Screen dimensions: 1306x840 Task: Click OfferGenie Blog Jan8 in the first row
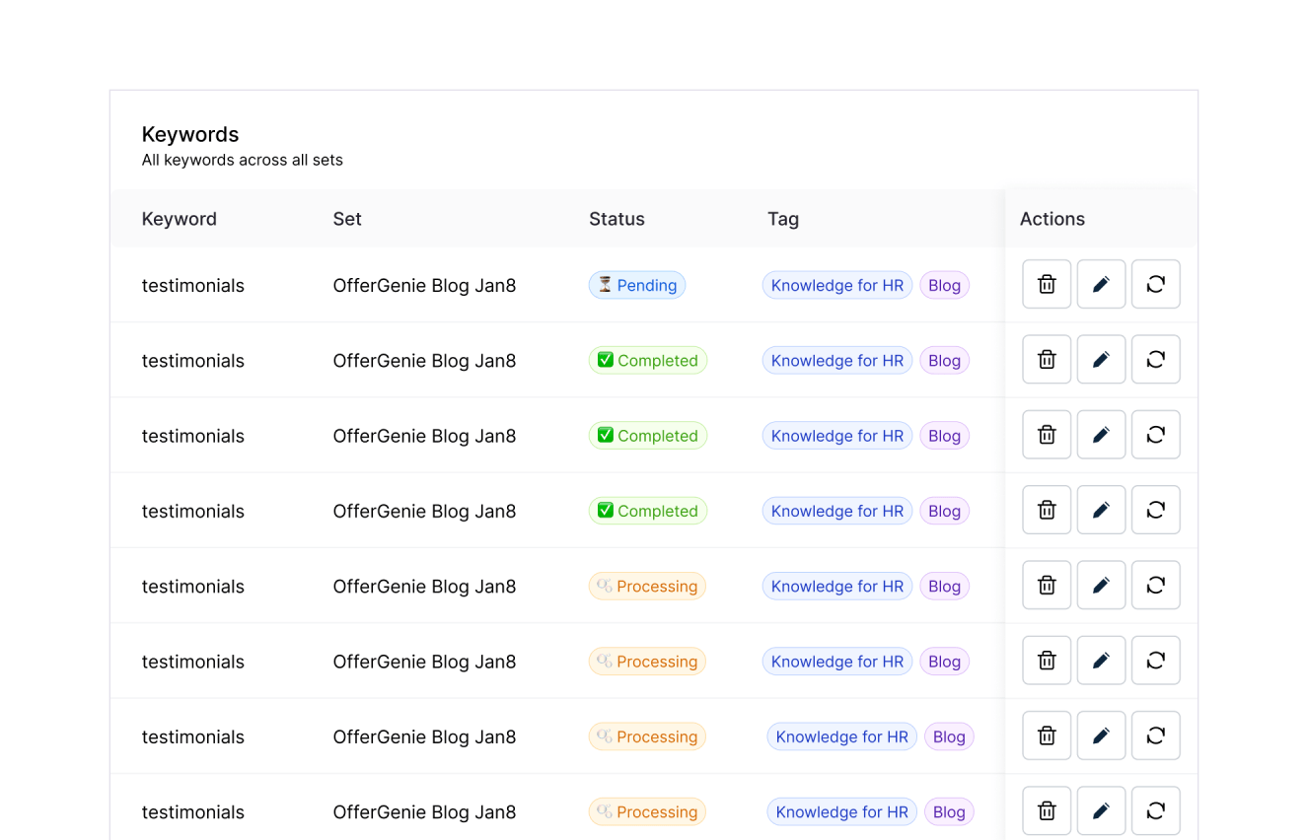pyautogui.click(x=424, y=285)
